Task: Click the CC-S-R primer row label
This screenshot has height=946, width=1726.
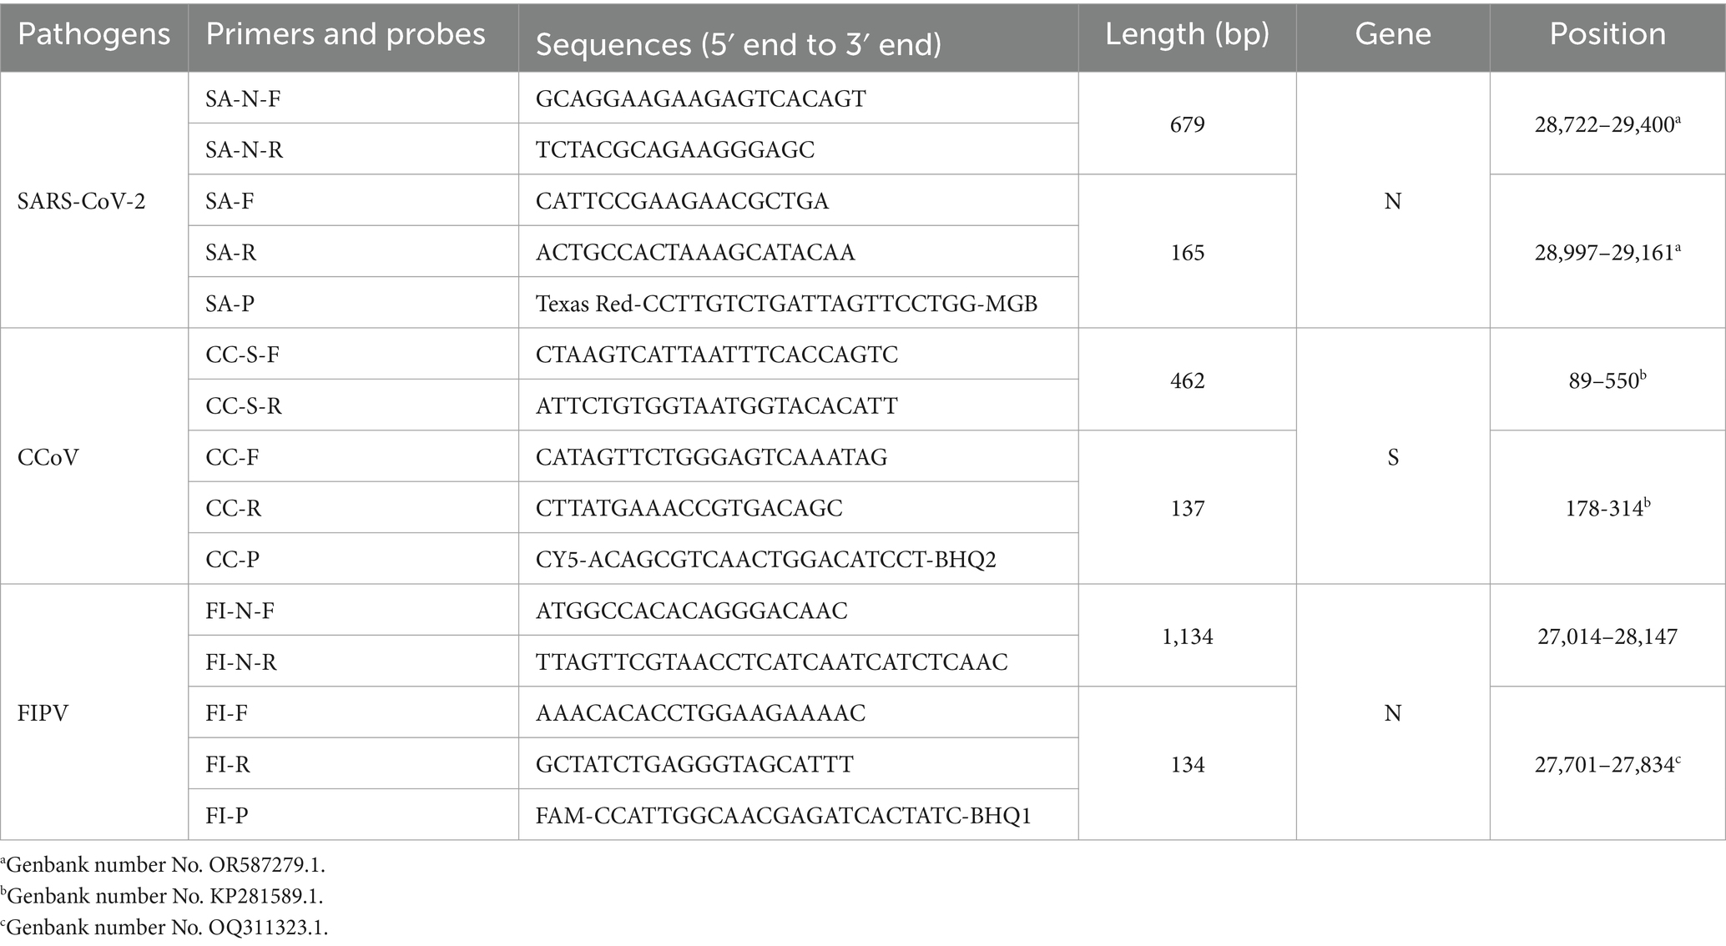Action: click(244, 406)
